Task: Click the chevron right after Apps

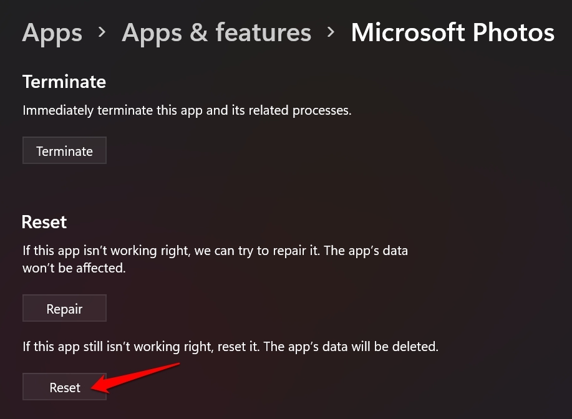Action: point(102,31)
